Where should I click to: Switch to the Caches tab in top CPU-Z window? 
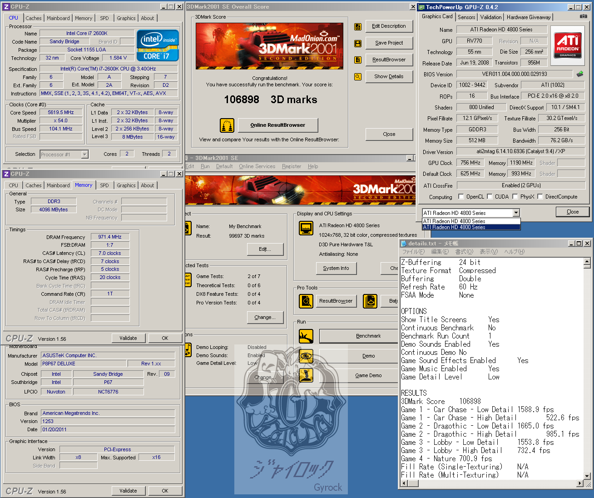[34, 18]
